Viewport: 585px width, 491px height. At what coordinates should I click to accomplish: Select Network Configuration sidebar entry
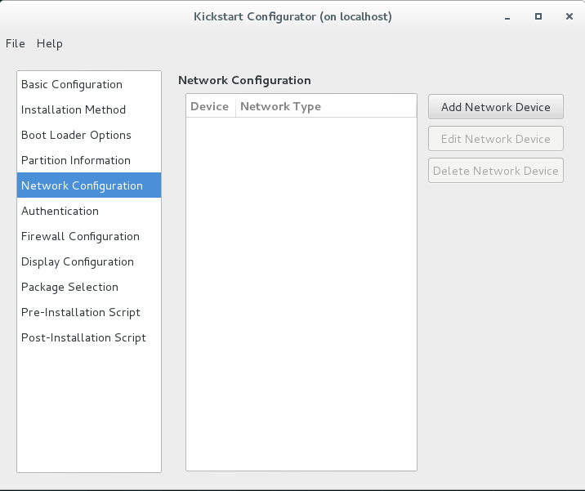tap(89, 185)
